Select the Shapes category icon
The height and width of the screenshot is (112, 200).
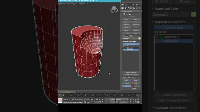click(x=126, y=8)
